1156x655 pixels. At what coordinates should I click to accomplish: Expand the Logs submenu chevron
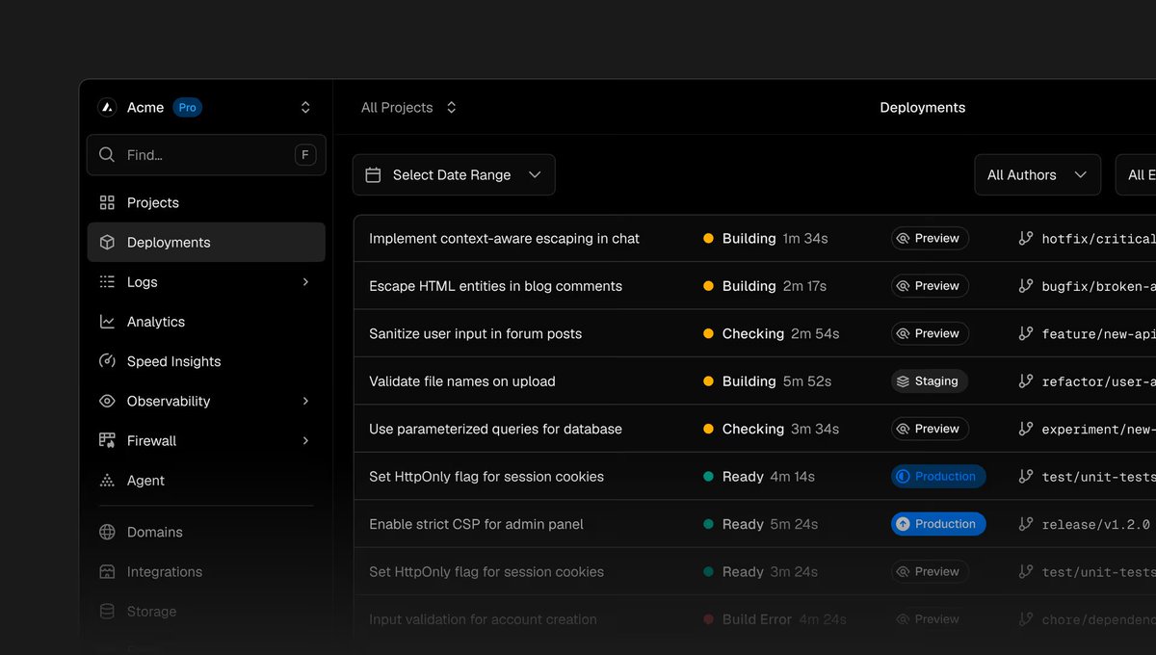click(306, 282)
